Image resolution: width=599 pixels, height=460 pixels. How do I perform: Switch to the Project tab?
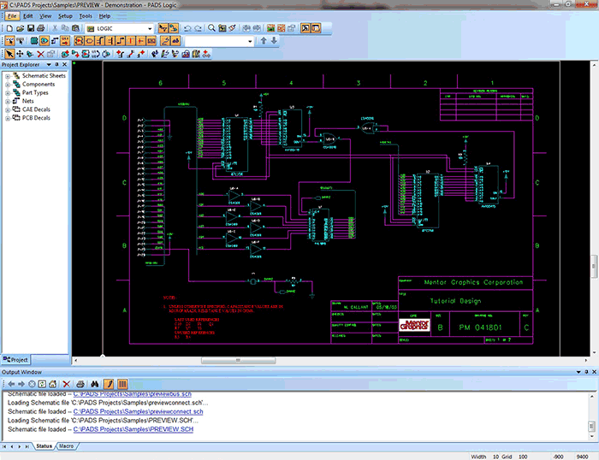(15, 359)
